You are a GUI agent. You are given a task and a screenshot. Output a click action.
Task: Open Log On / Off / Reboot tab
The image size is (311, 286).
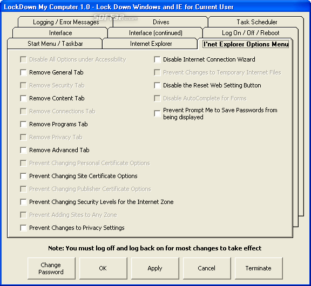(251, 33)
